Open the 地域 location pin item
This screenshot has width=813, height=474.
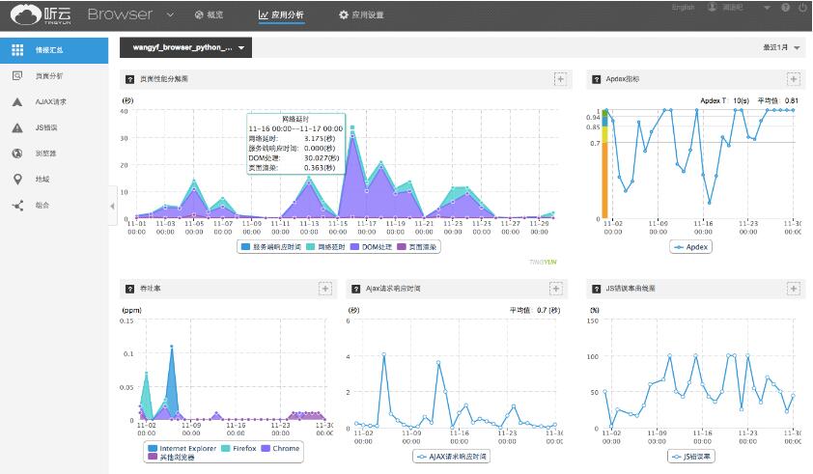pos(17,180)
